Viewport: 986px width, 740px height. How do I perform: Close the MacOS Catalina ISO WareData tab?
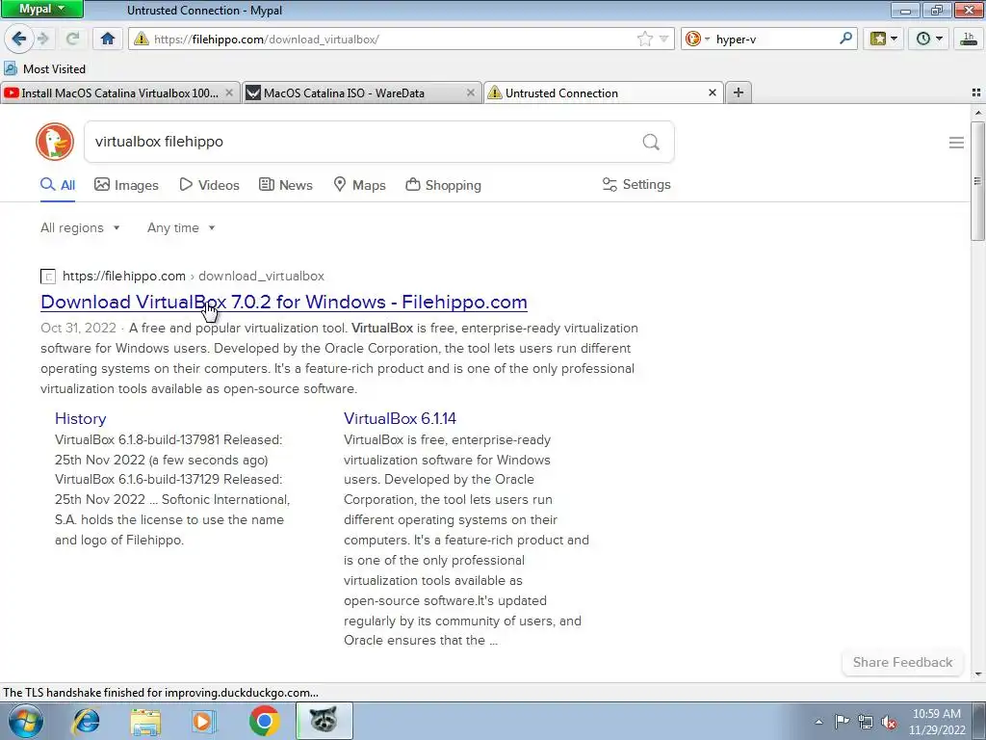click(470, 92)
